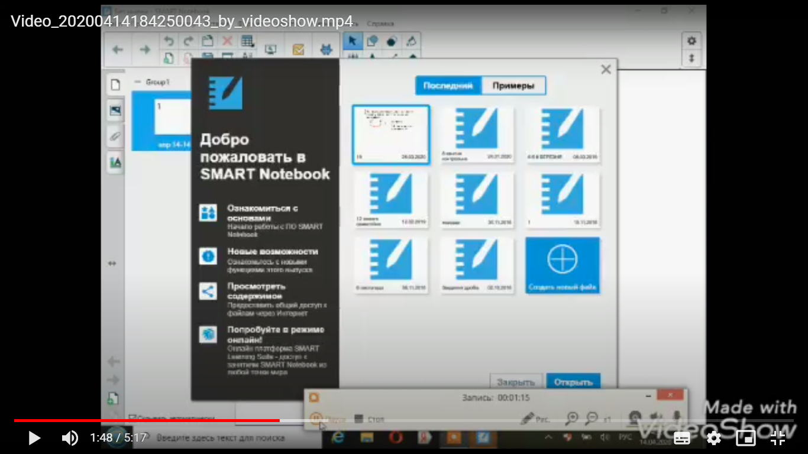808x454 pixels.
Task: Select the recent file dated 26.03.2020
Action: pyautogui.click(x=391, y=134)
